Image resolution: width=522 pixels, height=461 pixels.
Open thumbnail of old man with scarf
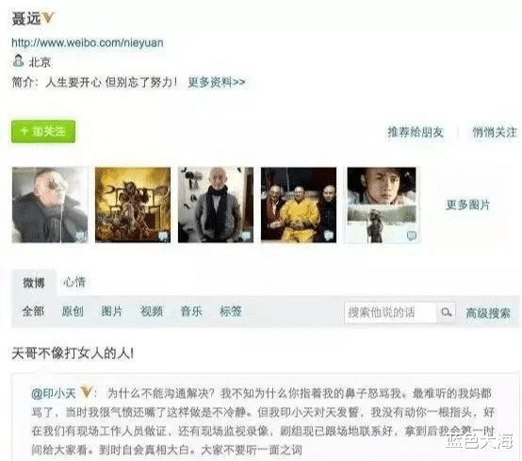pyautogui.click(x=216, y=205)
